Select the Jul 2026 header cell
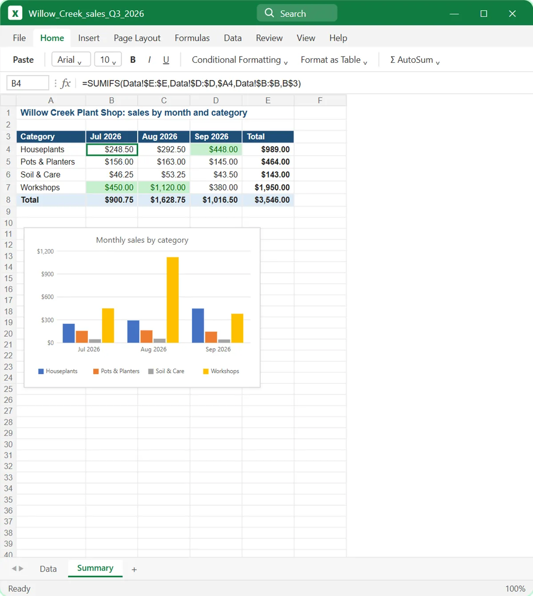The width and height of the screenshot is (533, 596). point(112,137)
